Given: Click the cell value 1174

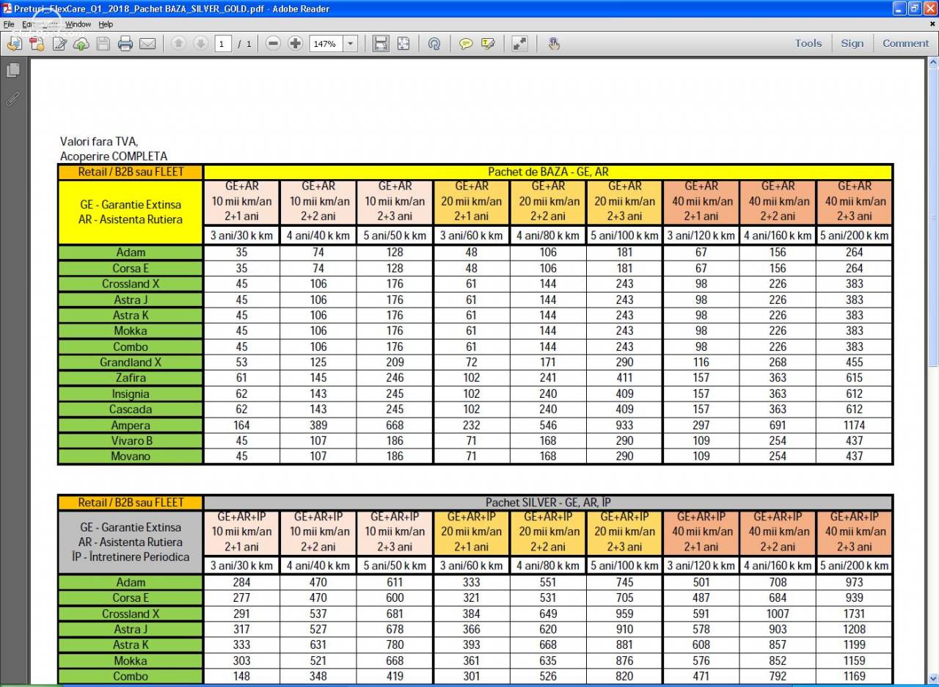Looking at the screenshot, I should (855, 426).
